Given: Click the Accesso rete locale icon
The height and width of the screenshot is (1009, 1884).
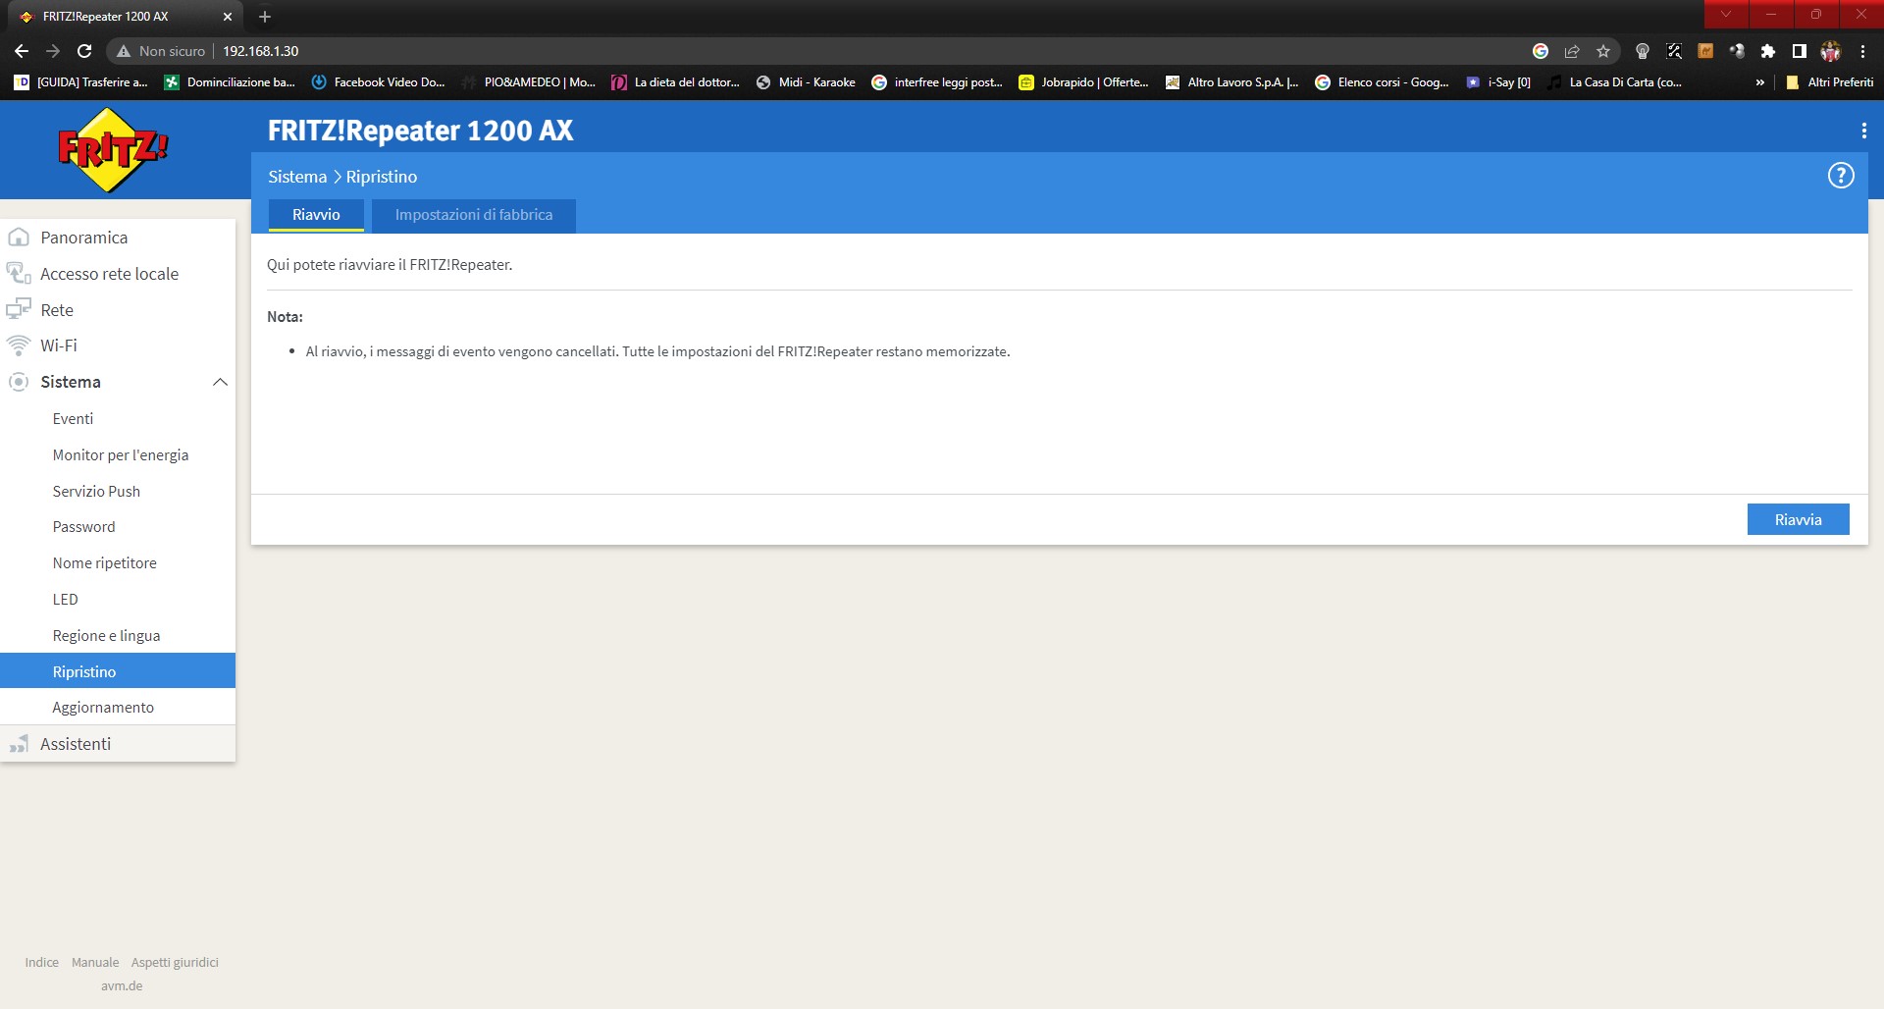Looking at the screenshot, I should tap(19, 273).
